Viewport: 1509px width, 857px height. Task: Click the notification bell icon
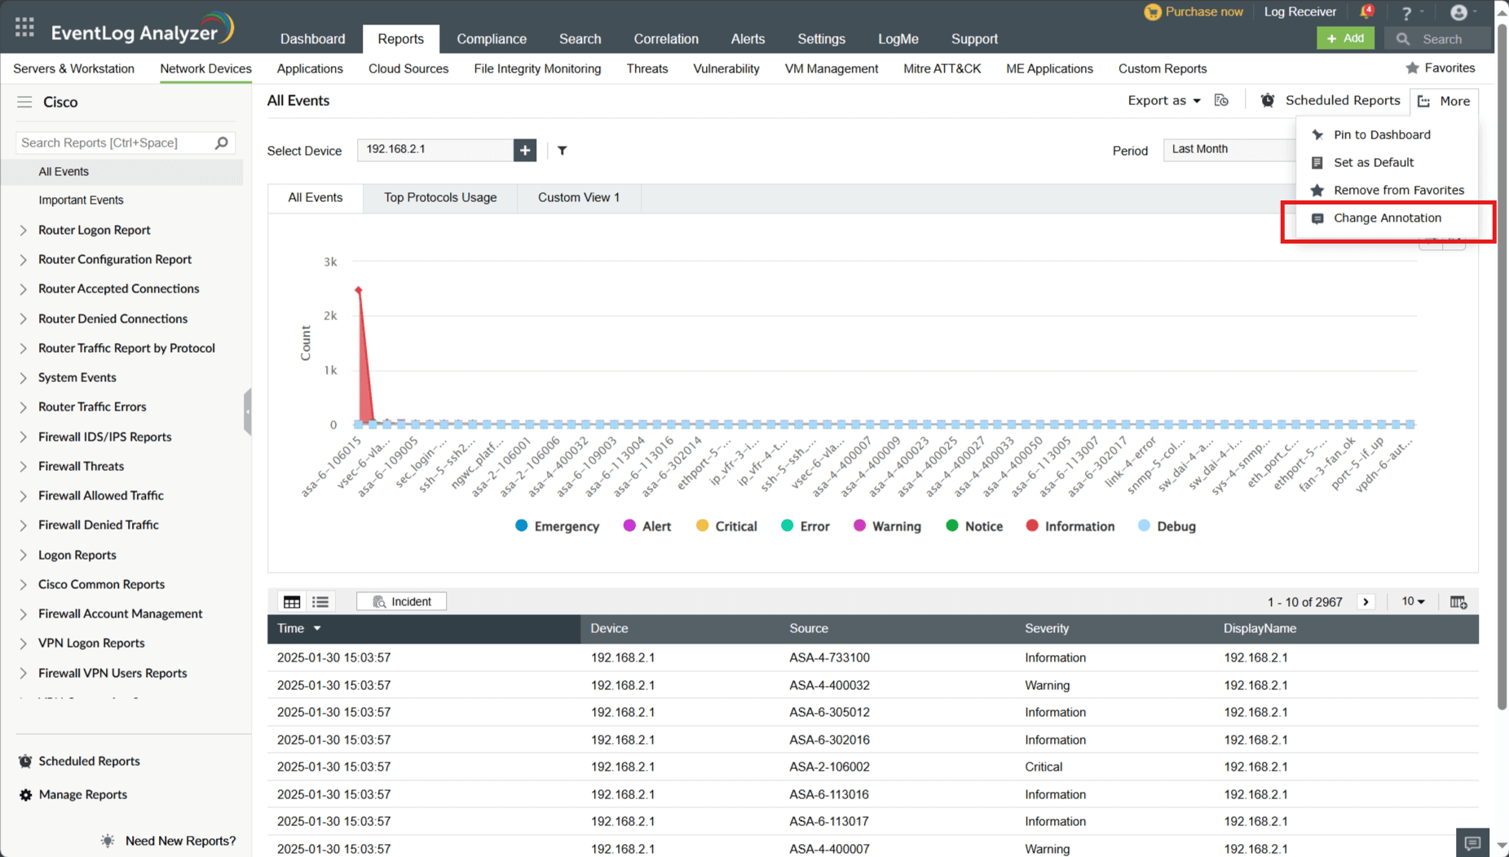1366,12
